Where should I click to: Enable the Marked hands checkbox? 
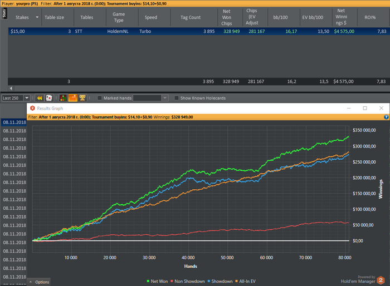100,98
